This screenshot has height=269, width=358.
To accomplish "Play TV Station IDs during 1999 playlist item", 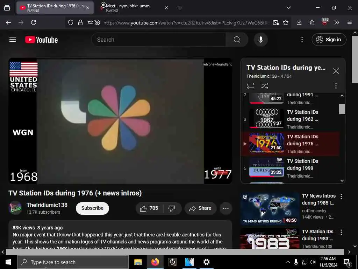I will (x=290, y=168).
